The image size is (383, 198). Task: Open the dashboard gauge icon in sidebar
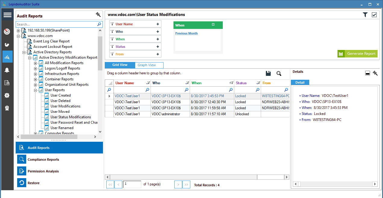tap(7, 31)
